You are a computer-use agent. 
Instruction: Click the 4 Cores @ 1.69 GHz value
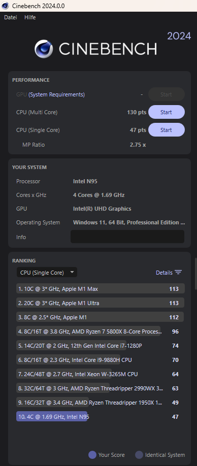click(98, 195)
